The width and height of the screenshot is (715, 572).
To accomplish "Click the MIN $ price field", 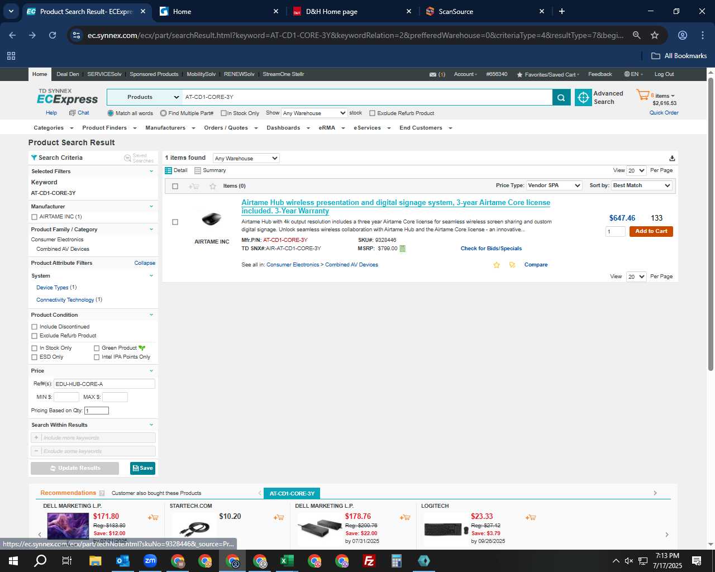I will (66, 397).
